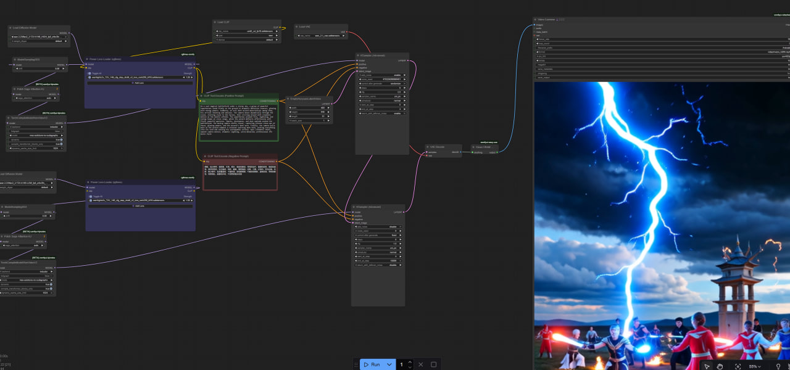Change the sampler_name combo in top KSampler
The image size is (790, 370).
click(381, 96)
